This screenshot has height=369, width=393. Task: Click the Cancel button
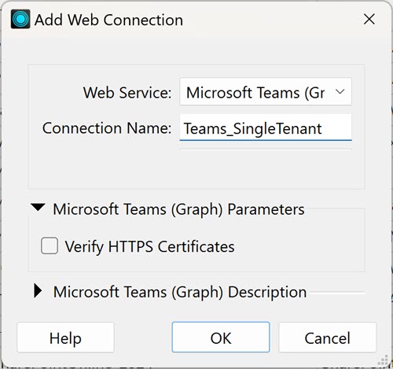[x=327, y=338]
